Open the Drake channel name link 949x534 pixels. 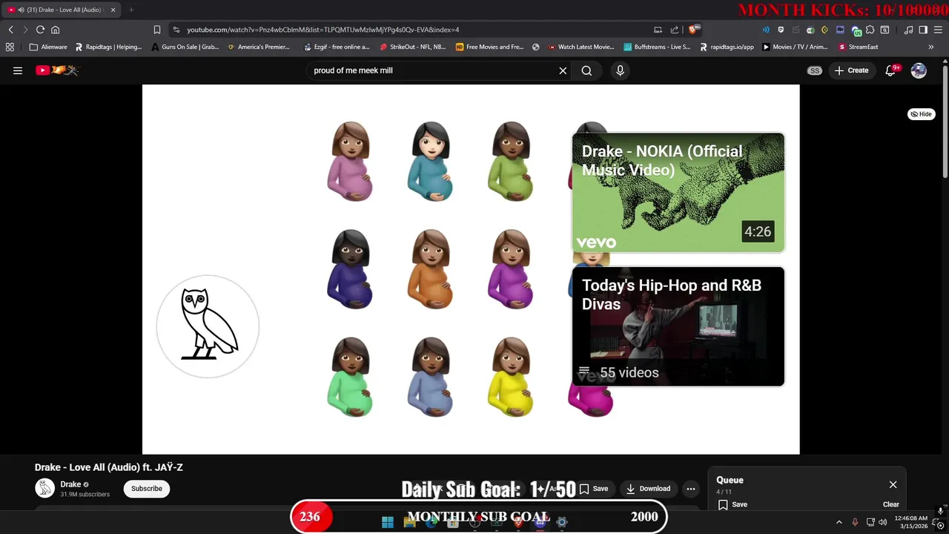tap(70, 484)
